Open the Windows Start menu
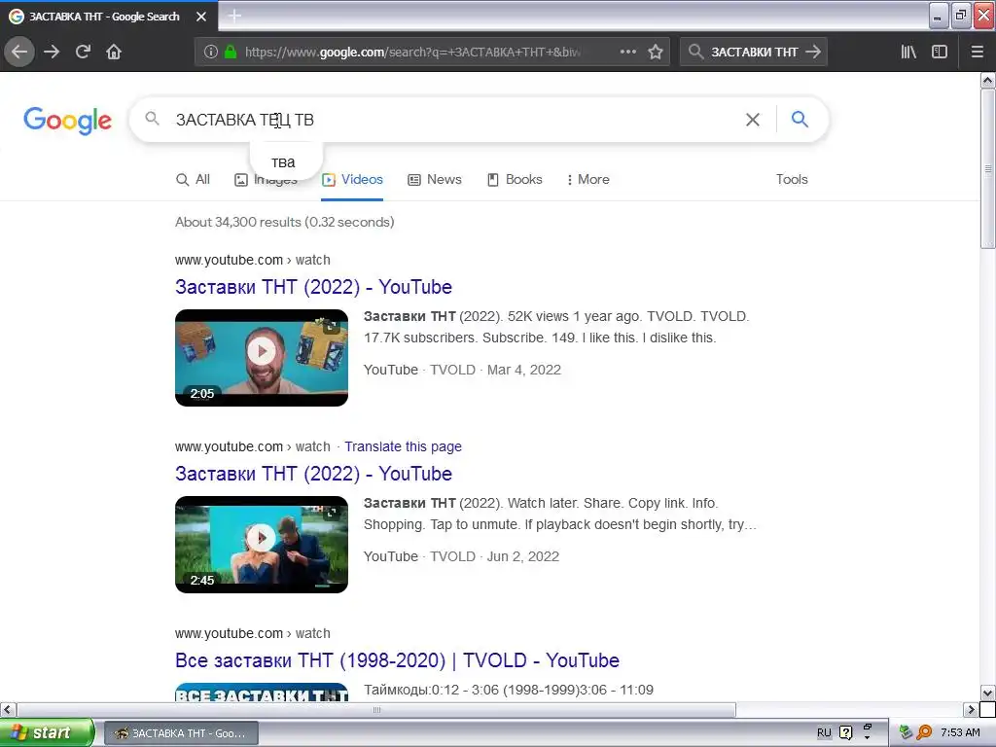This screenshot has height=747, width=996. tap(47, 732)
